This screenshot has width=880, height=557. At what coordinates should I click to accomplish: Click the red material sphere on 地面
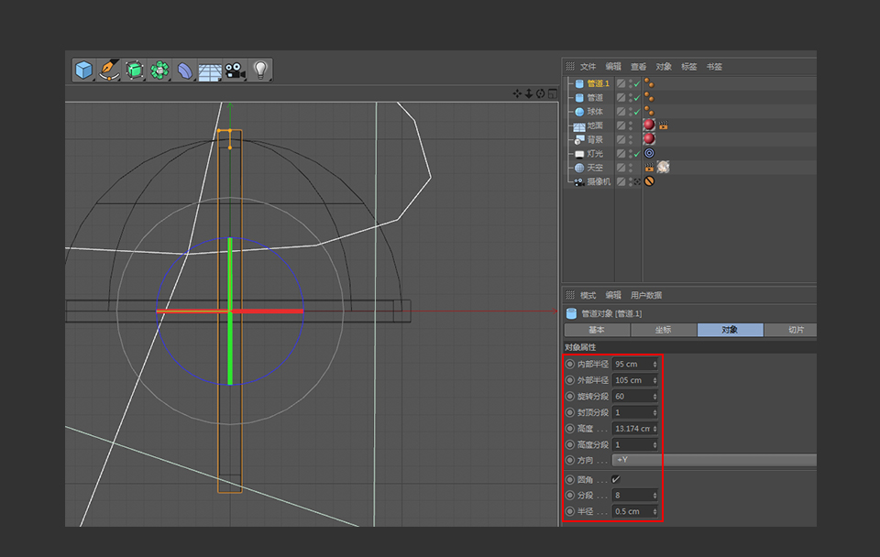(648, 125)
